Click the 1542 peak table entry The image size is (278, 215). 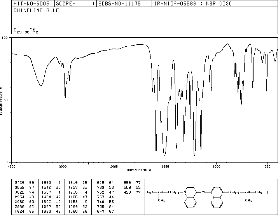coord(51,187)
